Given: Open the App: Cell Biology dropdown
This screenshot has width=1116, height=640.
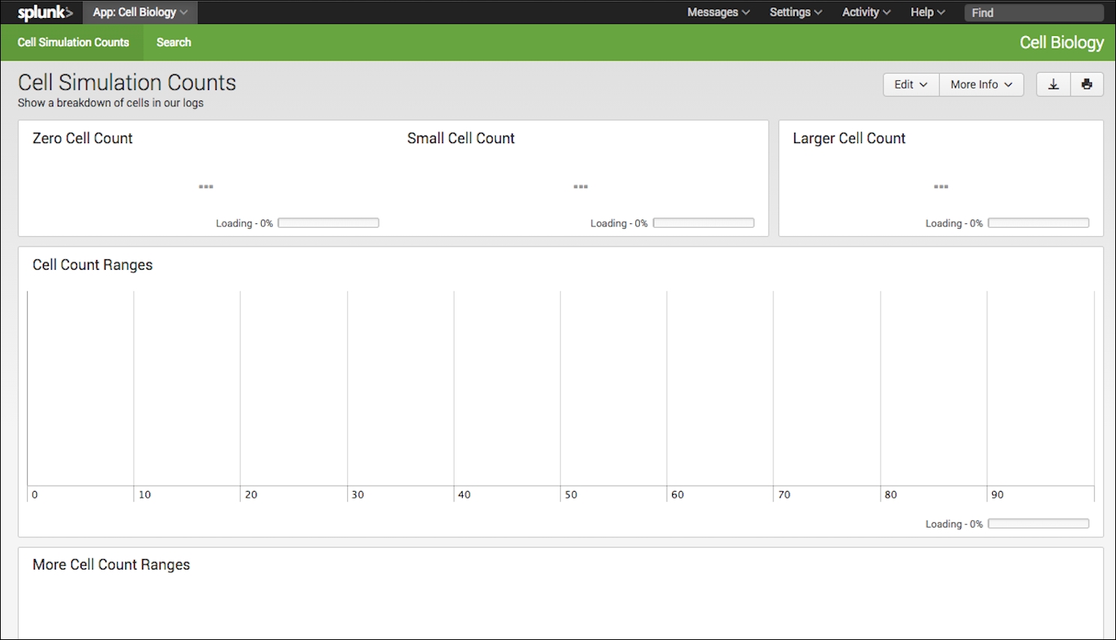Looking at the screenshot, I should click(140, 13).
